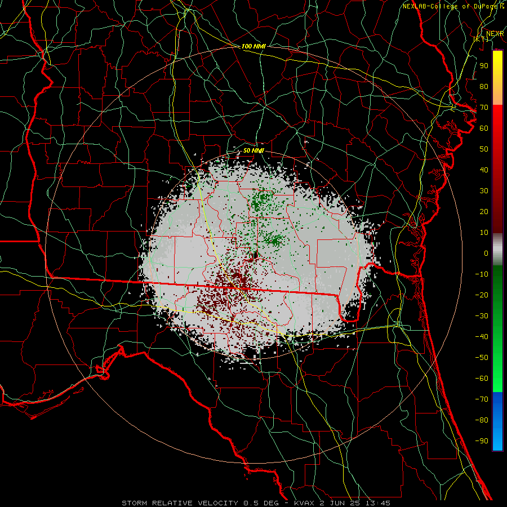Click the -40 value on the velocity scale

click(482, 337)
